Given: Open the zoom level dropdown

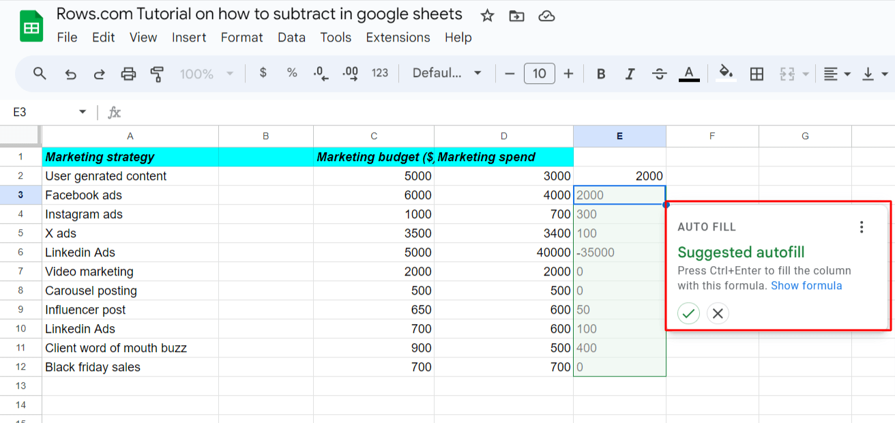Looking at the screenshot, I should pos(205,73).
